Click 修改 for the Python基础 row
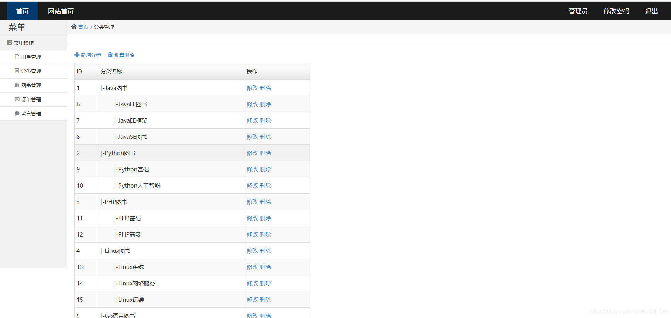The image size is (671, 318). point(252,169)
